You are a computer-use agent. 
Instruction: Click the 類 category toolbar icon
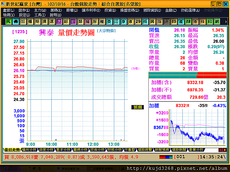(x=80, y=22)
